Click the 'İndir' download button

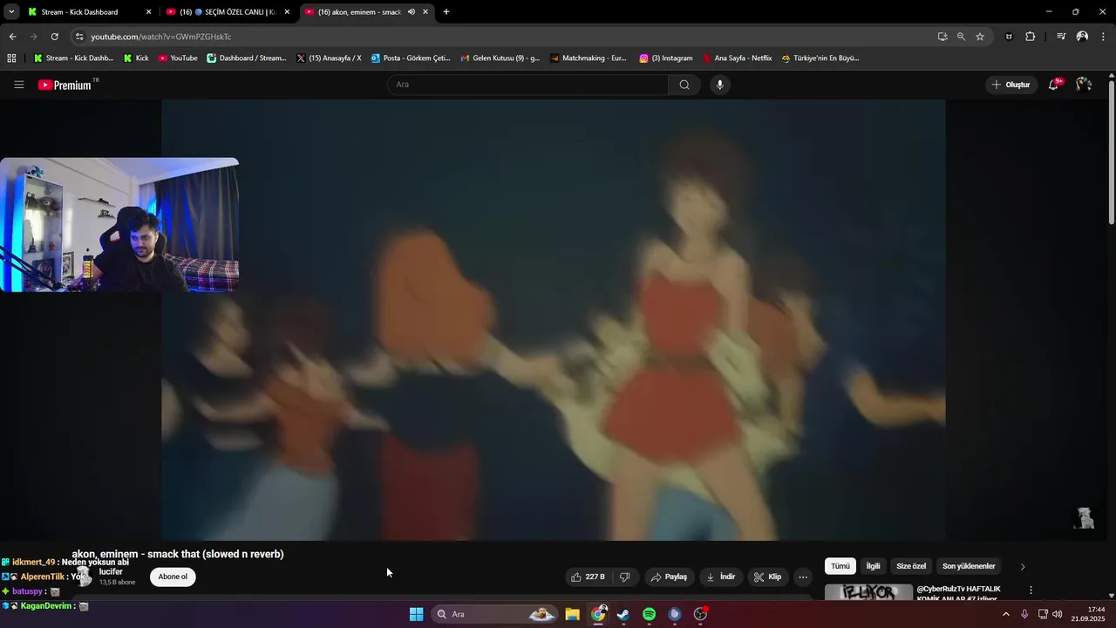(721, 577)
